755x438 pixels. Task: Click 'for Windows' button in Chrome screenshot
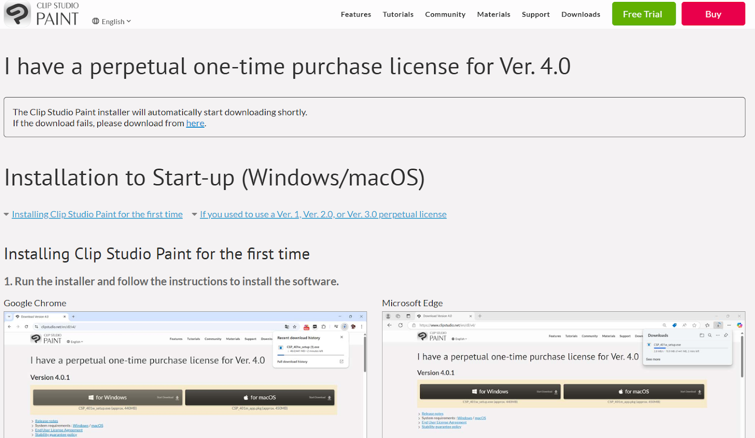pos(108,397)
